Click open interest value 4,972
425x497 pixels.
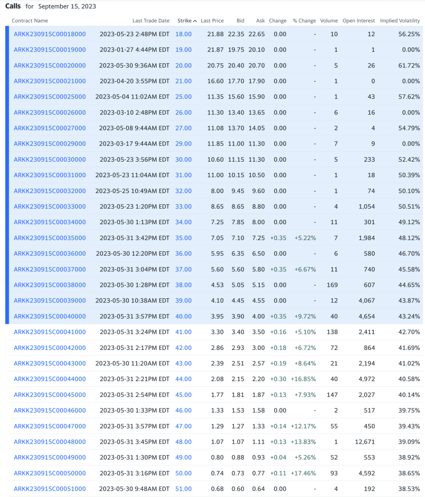point(367,379)
